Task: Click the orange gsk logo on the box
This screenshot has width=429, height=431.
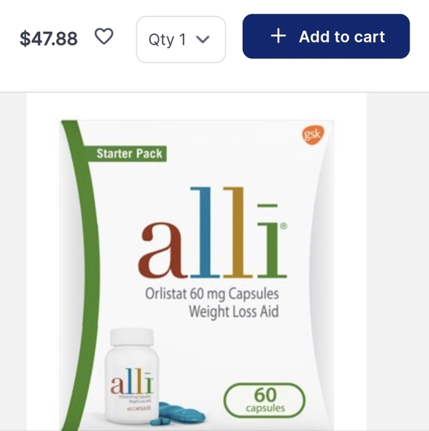Action: (x=313, y=135)
